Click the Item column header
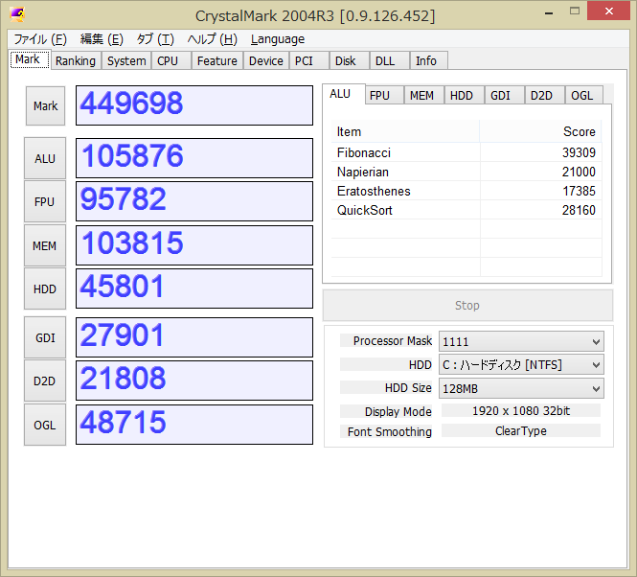 (x=405, y=131)
